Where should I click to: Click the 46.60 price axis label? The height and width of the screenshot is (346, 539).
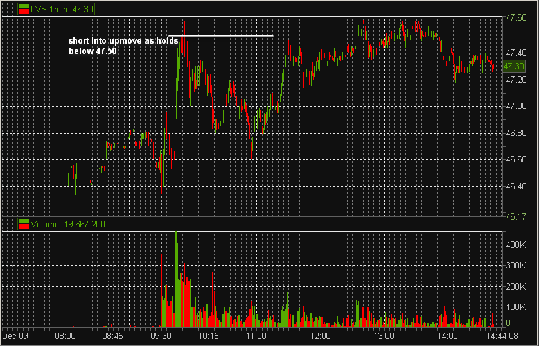click(x=516, y=159)
